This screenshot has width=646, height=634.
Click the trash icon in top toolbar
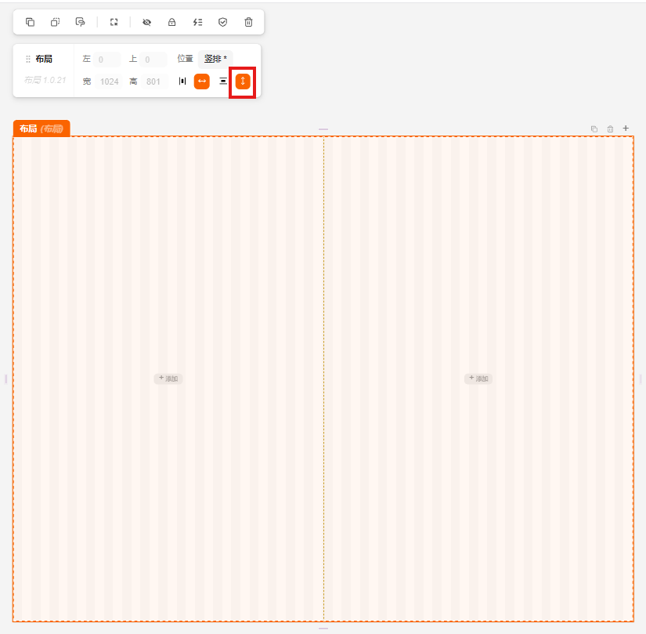pyautogui.click(x=248, y=22)
